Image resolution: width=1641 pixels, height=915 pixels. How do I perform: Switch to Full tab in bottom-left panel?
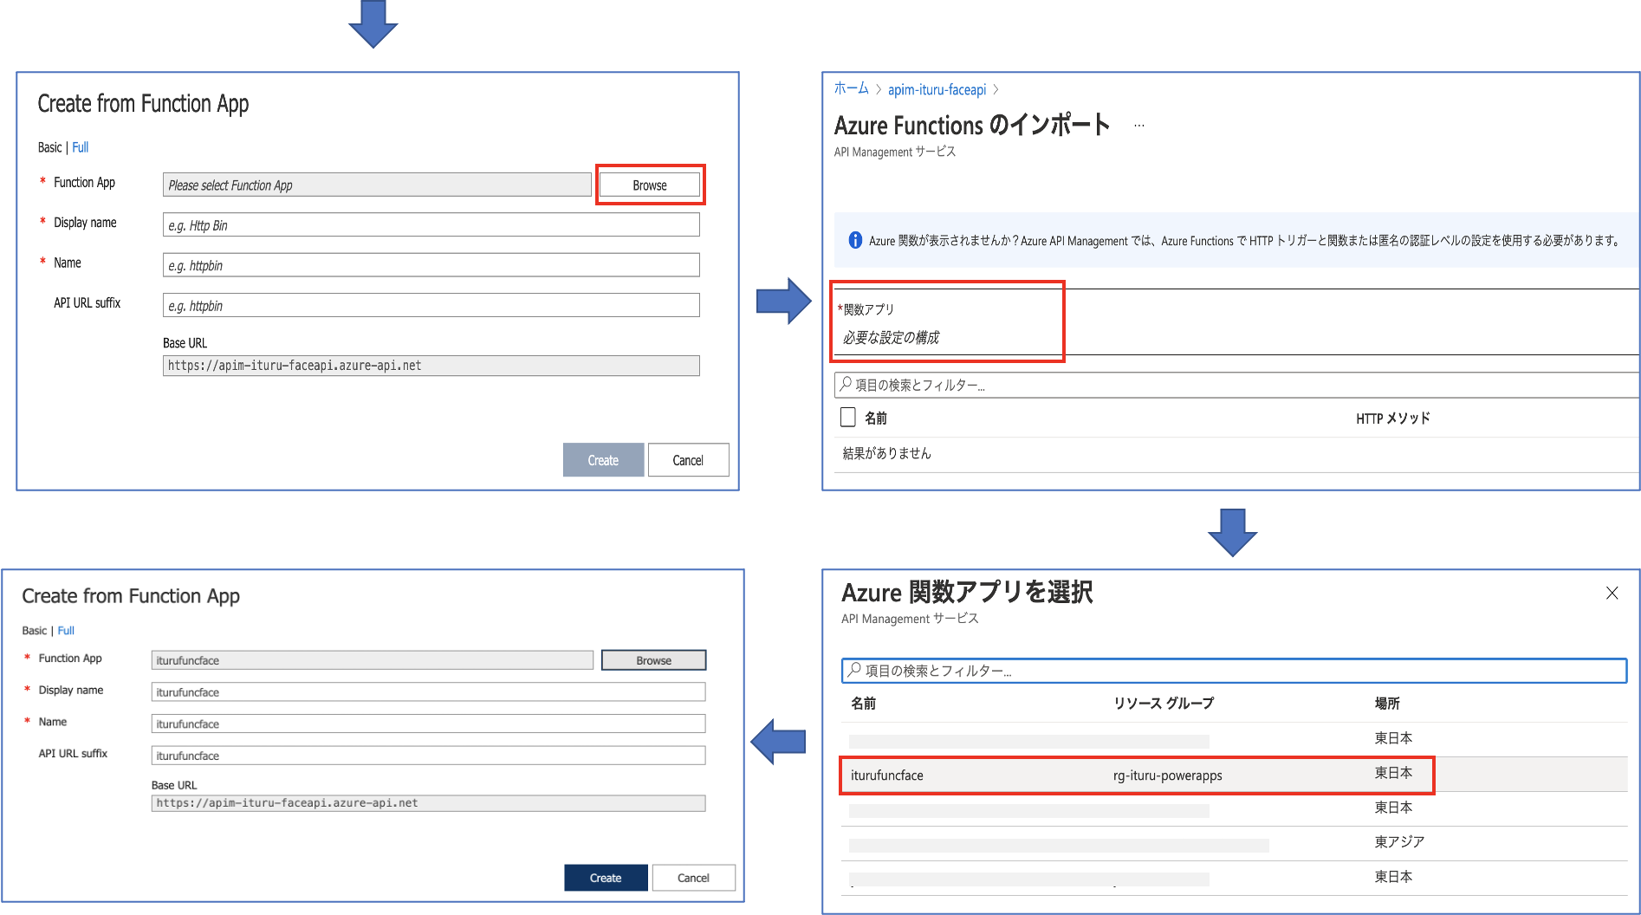pyautogui.click(x=66, y=631)
